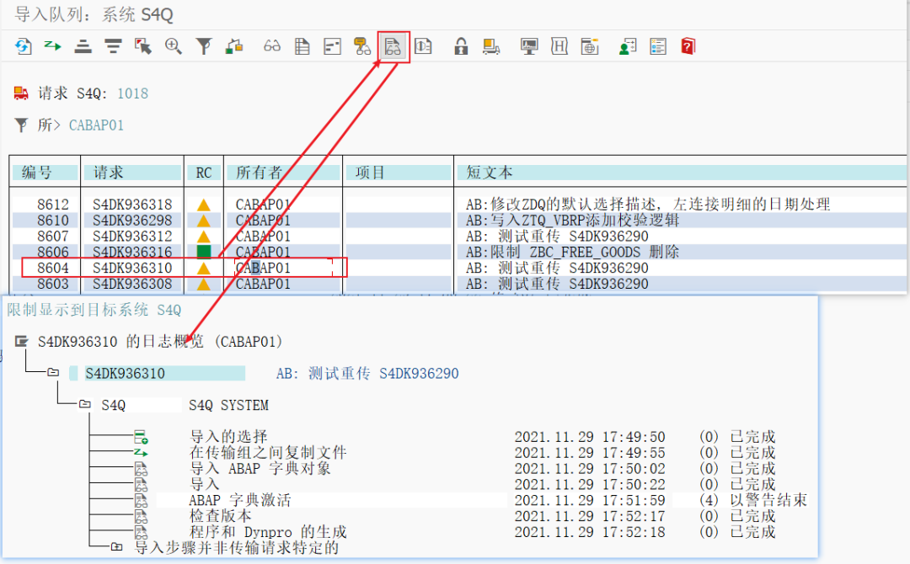Click short text AB:限制 ZBC_FREE_GOODS 删除
The image size is (910, 564).
pos(572,253)
